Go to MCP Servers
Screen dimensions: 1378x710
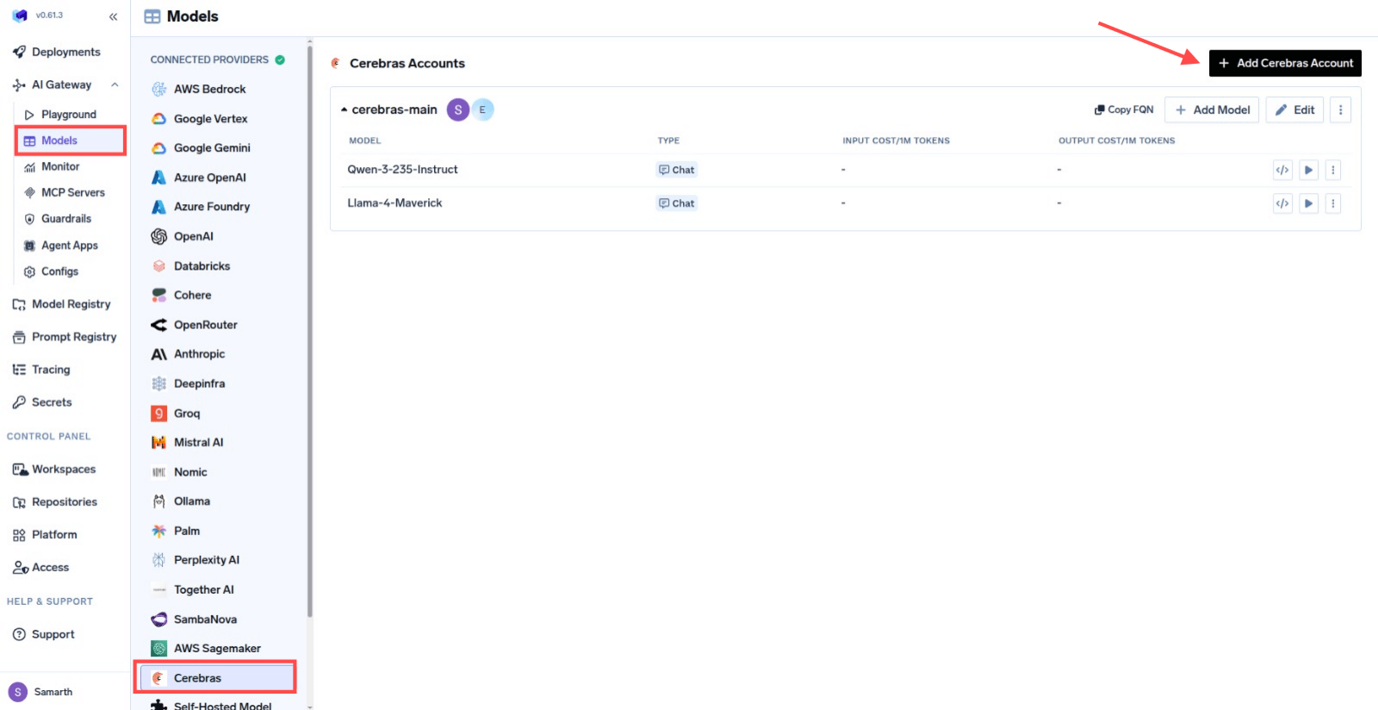click(65, 192)
